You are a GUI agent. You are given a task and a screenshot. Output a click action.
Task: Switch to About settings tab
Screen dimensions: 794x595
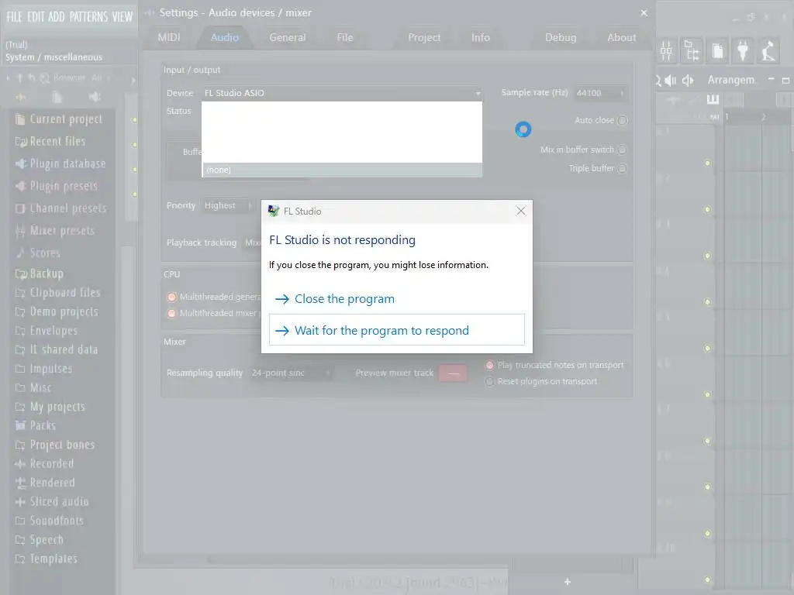622,37
